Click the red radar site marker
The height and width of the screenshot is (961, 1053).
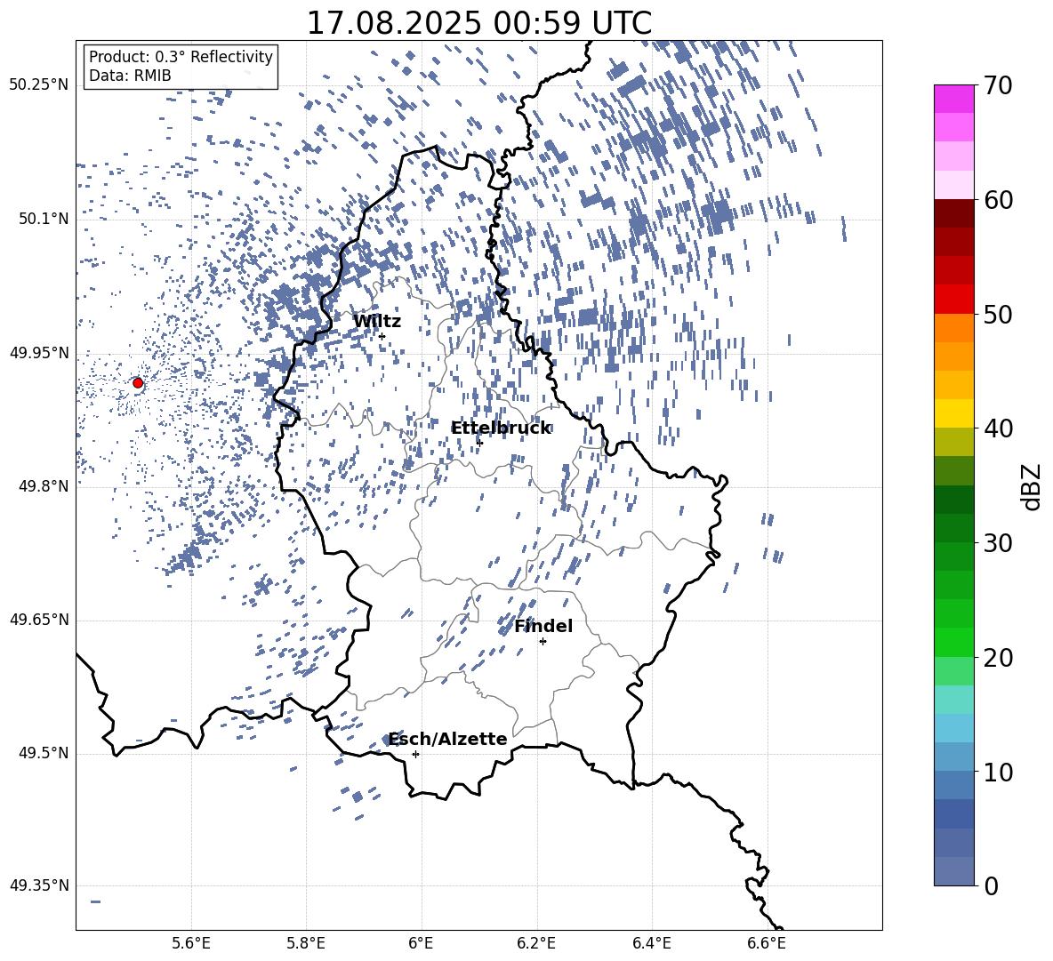tap(138, 383)
